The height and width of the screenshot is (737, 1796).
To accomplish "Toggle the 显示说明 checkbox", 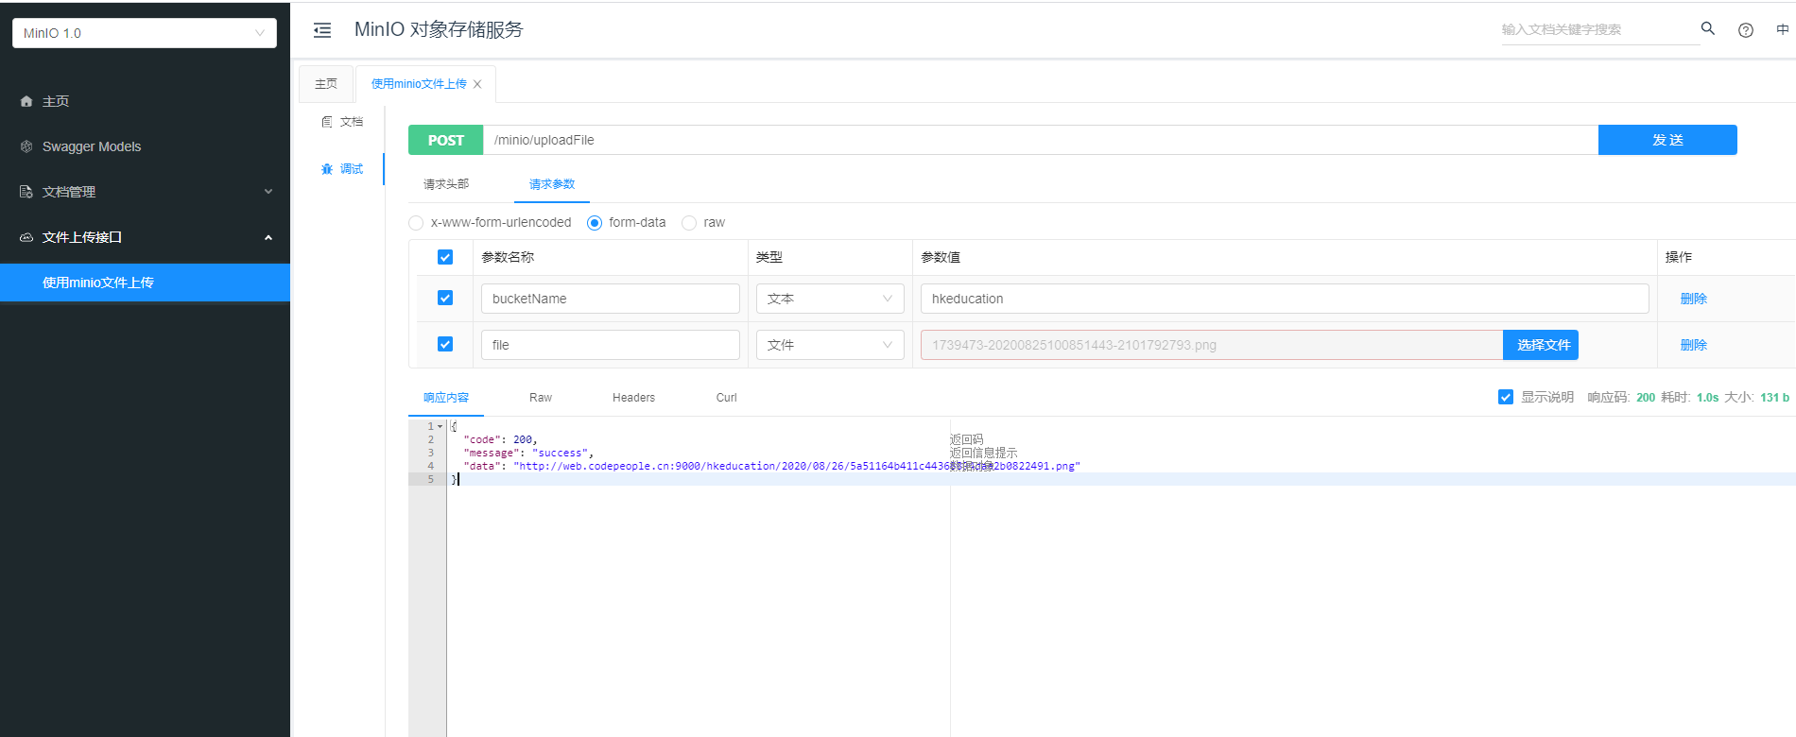I will (x=1506, y=397).
